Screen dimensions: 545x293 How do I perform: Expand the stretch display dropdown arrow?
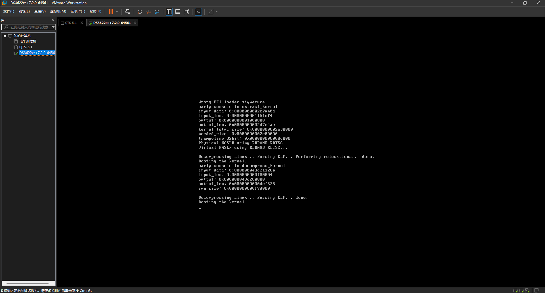click(217, 12)
